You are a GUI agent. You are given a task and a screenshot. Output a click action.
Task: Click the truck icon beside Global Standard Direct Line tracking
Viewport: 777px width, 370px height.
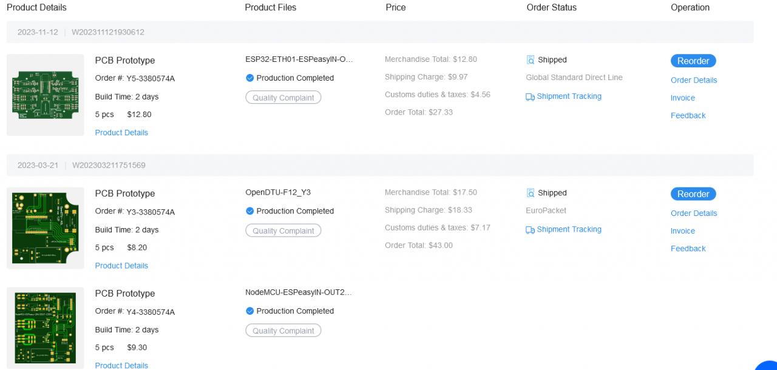click(x=530, y=96)
